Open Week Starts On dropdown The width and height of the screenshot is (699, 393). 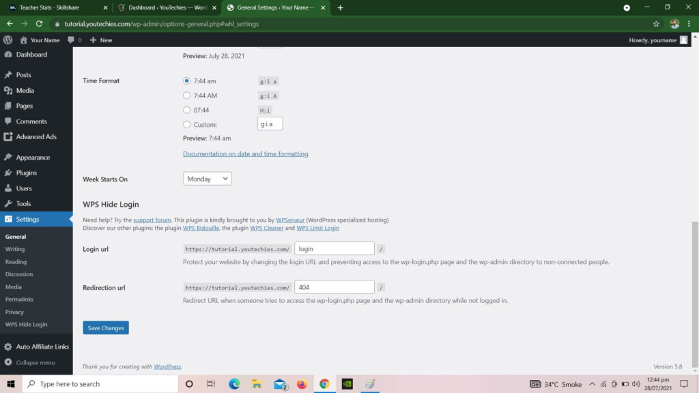208,179
